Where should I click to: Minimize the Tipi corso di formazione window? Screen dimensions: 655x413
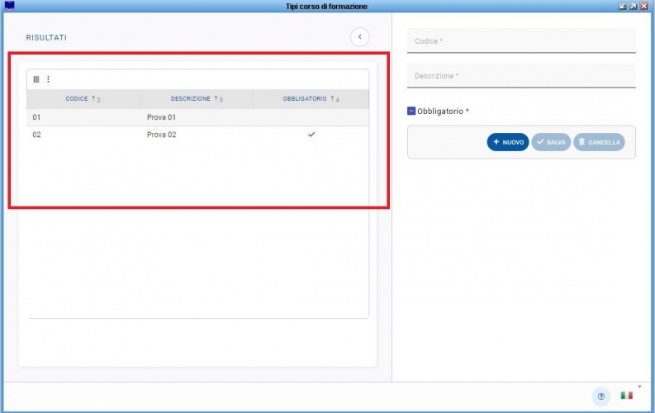pos(623,6)
